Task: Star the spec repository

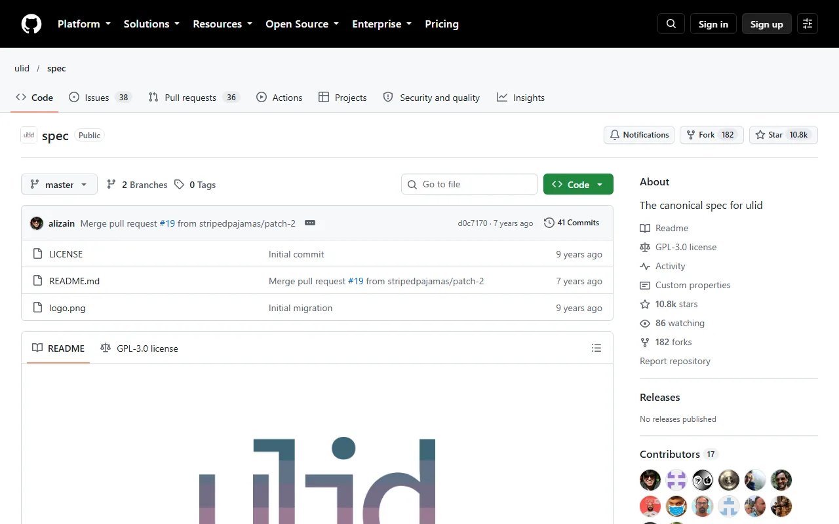Action: [783, 135]
